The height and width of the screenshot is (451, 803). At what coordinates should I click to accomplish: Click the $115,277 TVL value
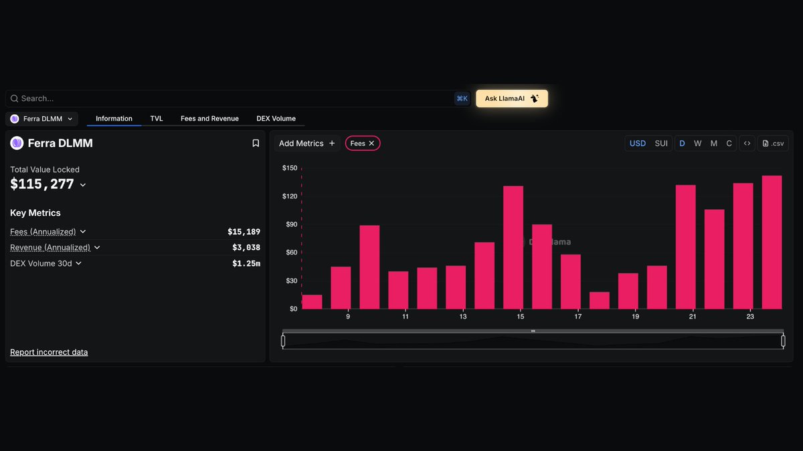tap(42, 184)
